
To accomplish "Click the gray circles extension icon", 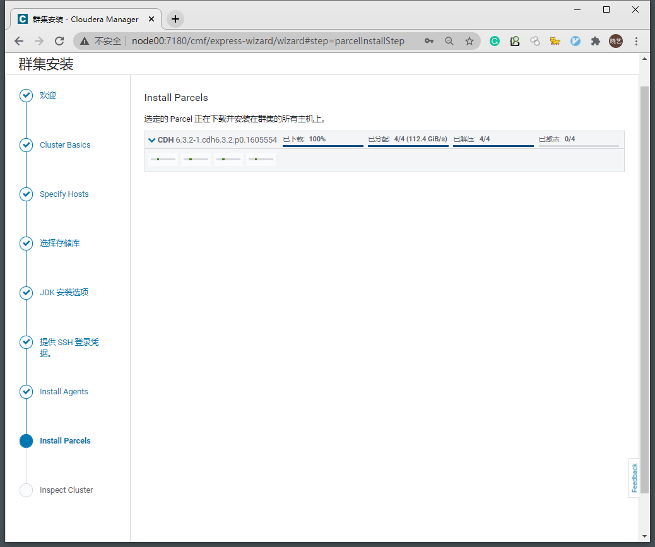I will (x=534, y=41).
